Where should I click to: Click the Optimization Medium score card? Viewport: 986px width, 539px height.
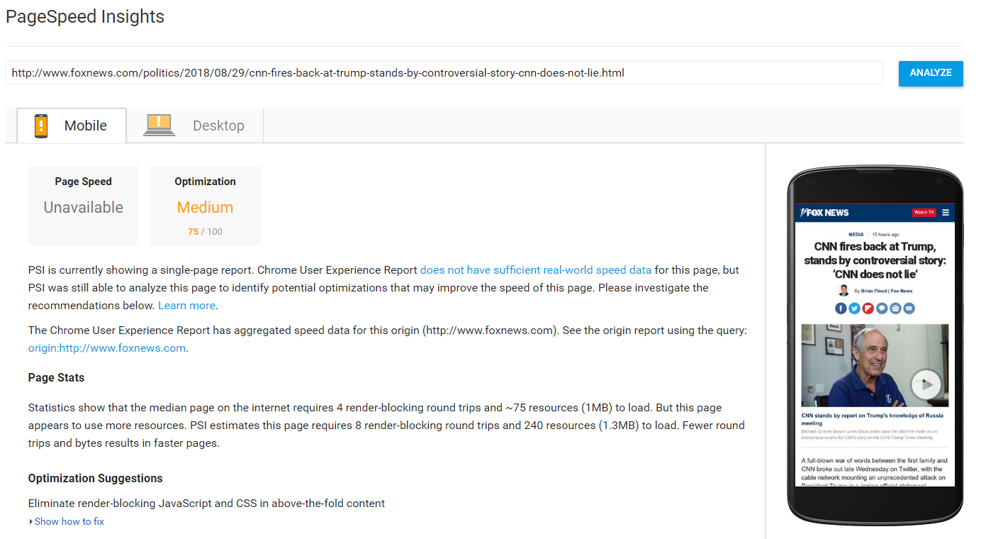click(x=206, y=206)
